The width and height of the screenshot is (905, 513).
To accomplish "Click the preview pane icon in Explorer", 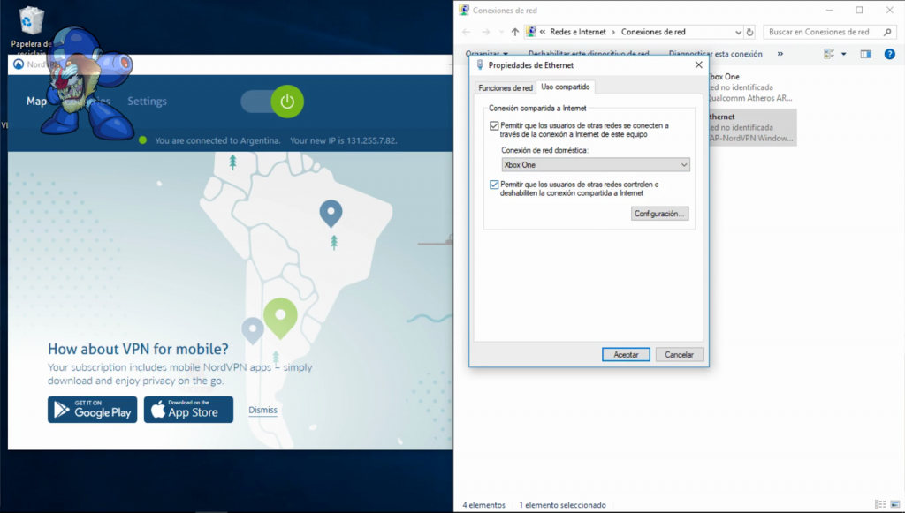I will click(x=865, y=54).
